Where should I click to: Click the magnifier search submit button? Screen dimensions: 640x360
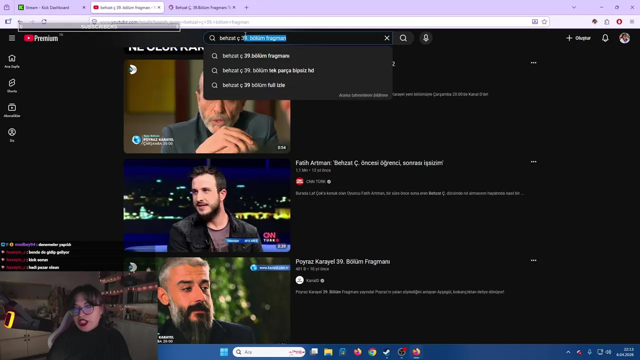(x=403, y=38)
